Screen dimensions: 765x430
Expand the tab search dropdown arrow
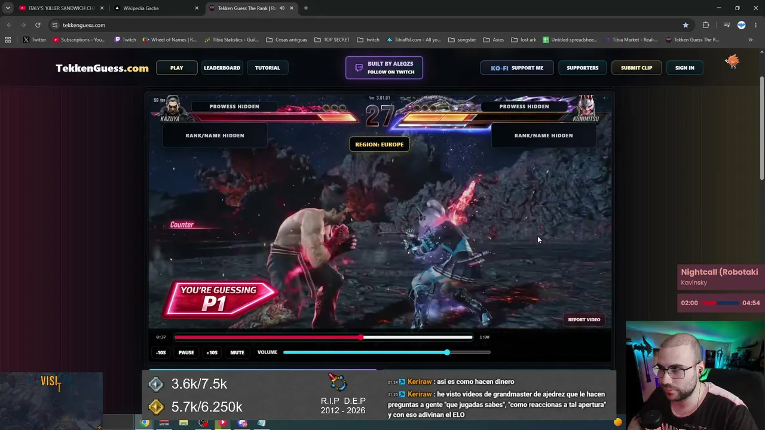pyautogui.click(x=8, y=8)
